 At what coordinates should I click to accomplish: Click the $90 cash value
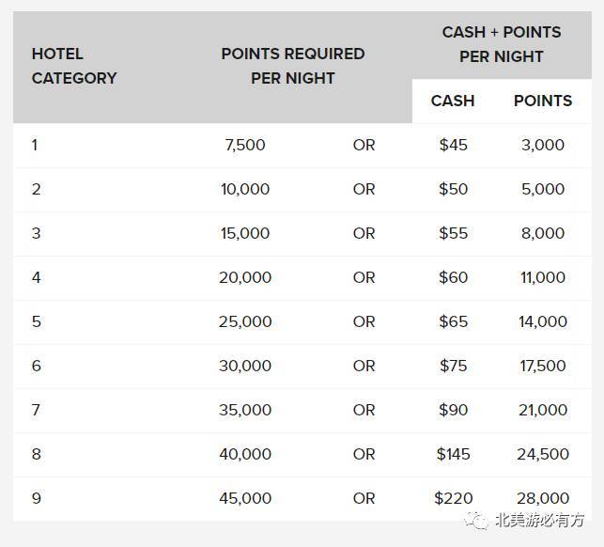453,410
